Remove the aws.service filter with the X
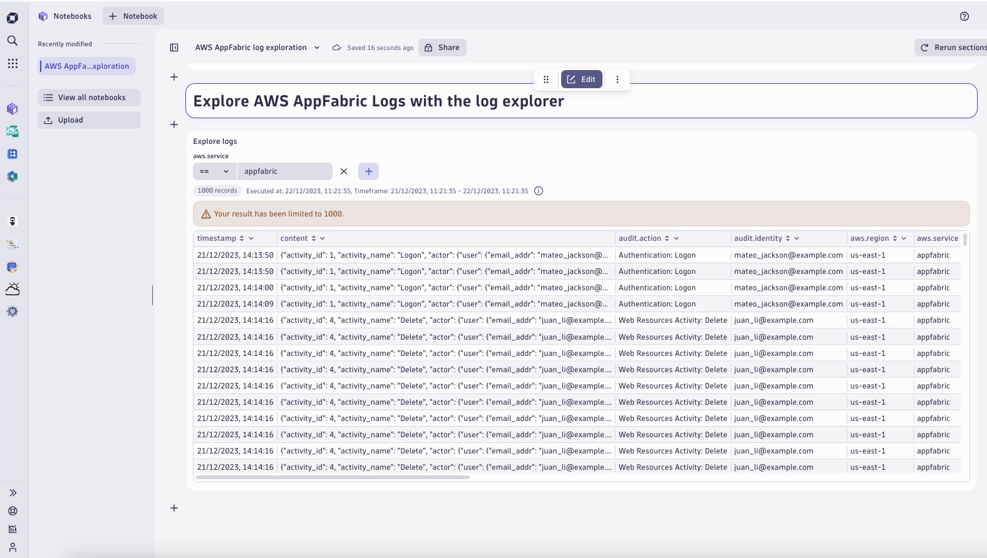This screenshot has height=558, width=987. (344, 171)
